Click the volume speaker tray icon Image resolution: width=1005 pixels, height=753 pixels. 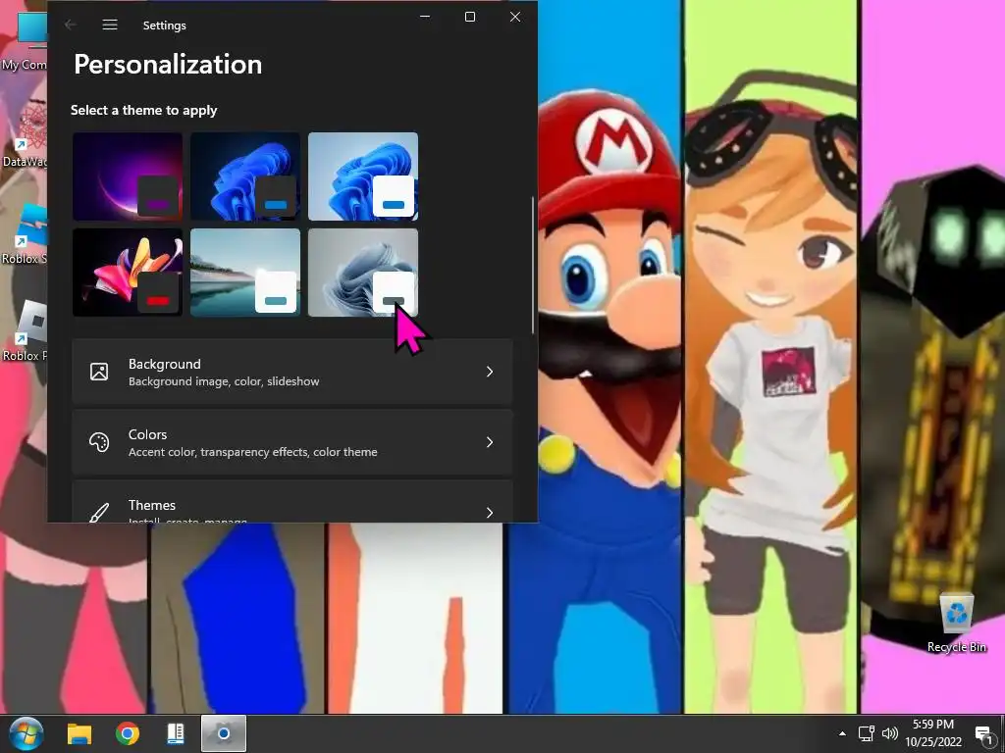[889, 733]
